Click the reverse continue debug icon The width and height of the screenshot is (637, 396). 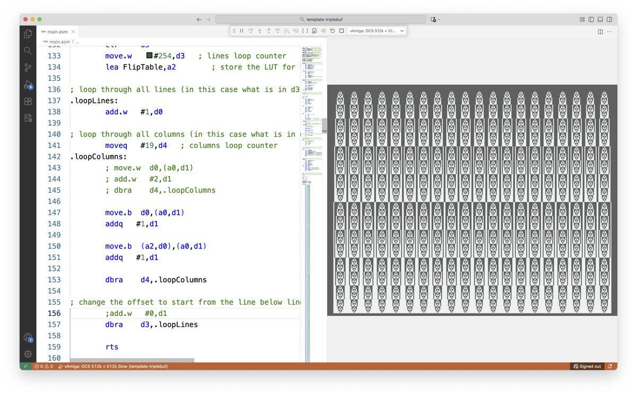(323, 31)
